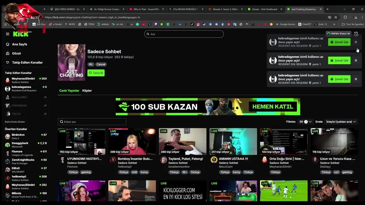Select 18+ tag under Tayland stream
365x205 pixels.
point(185,172)
